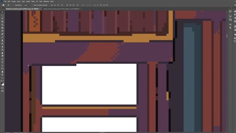Click the horizontal canvas scrollbar
The height and width of the screenshot is (133, 236).
click(x=102, y=132)
